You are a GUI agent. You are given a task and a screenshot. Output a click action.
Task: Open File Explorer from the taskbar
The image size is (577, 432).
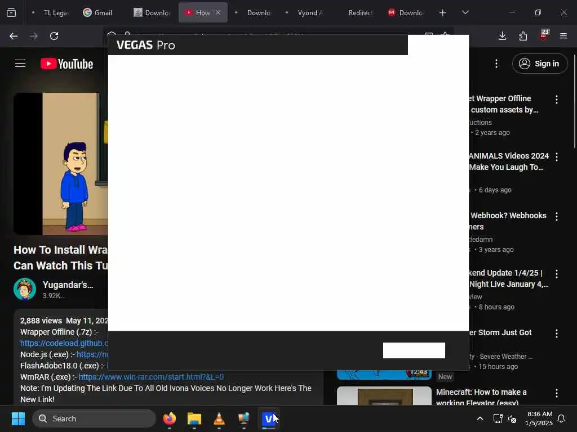pos(194,418)
